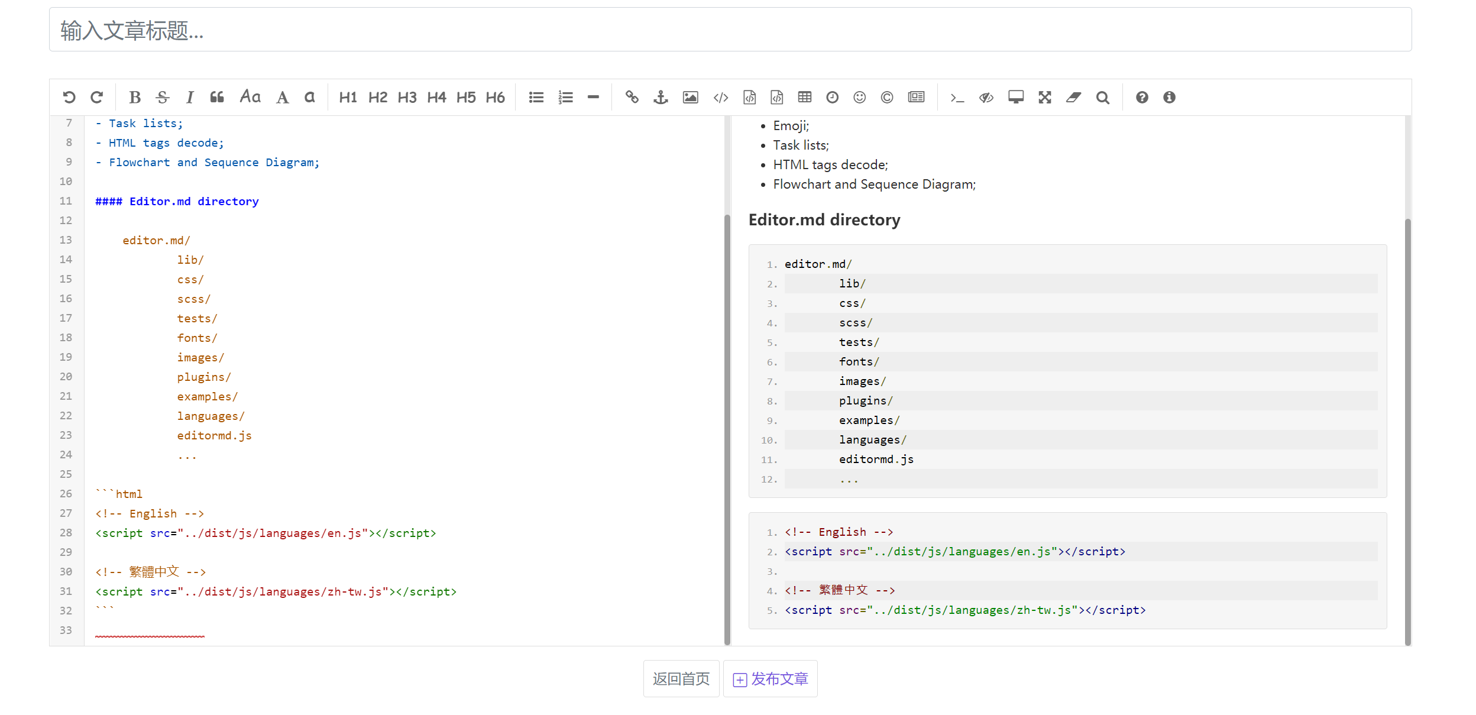Click the redo icon in toolbar

coord(97,98)
